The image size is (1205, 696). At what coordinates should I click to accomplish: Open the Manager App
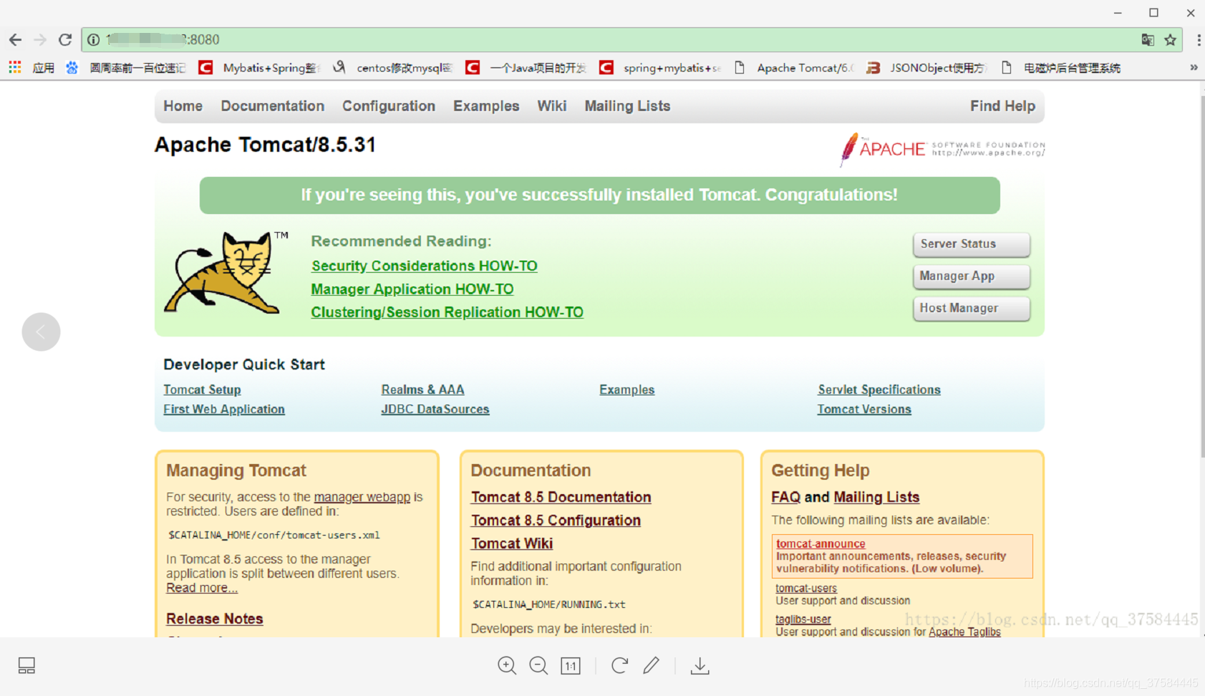971,276
